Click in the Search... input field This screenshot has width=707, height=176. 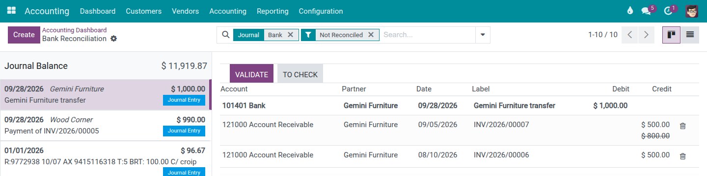point(428,35)
